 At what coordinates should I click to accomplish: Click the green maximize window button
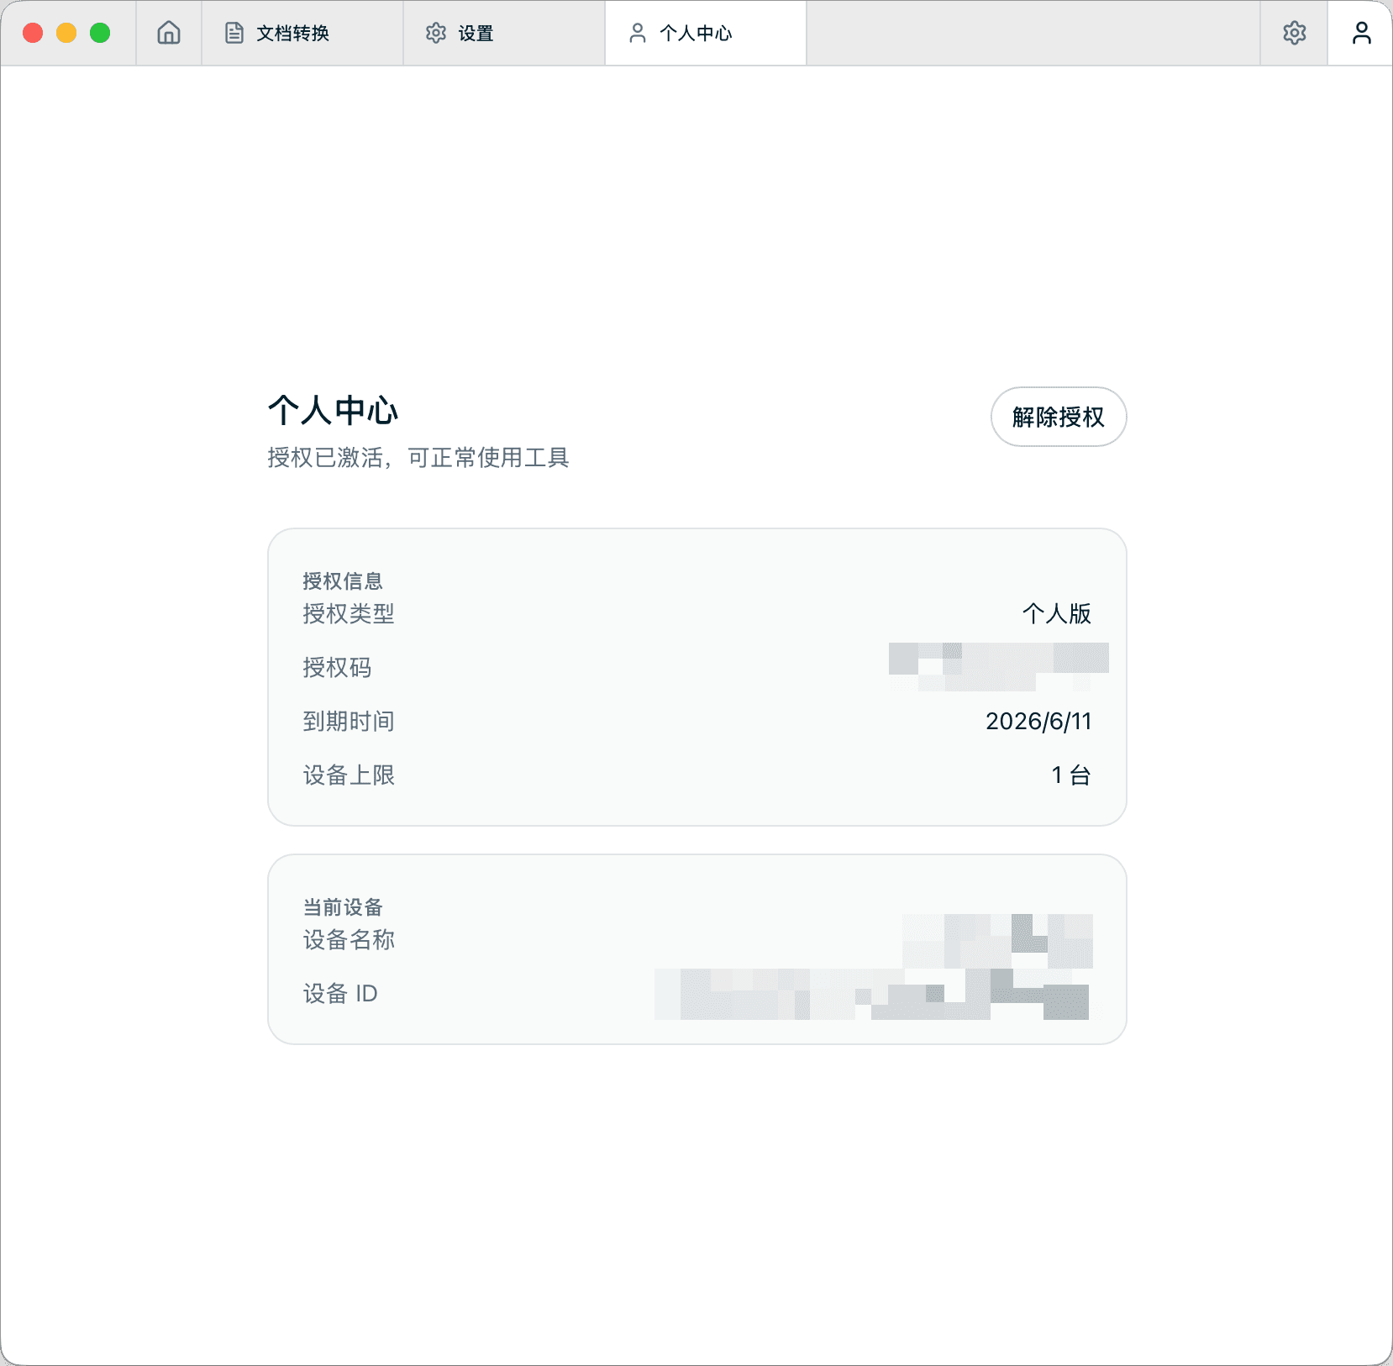100,33
